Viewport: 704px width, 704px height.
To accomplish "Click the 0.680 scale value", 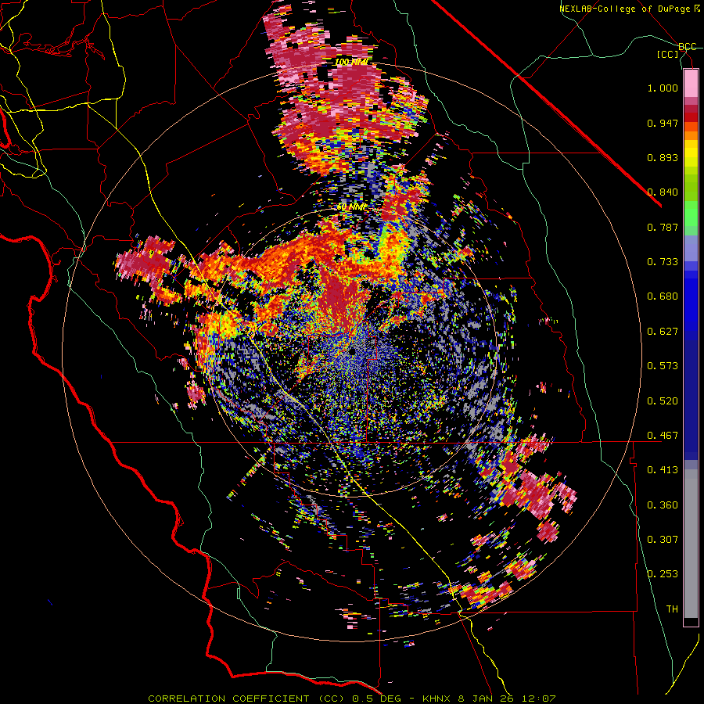I will [x=663, y=296].
